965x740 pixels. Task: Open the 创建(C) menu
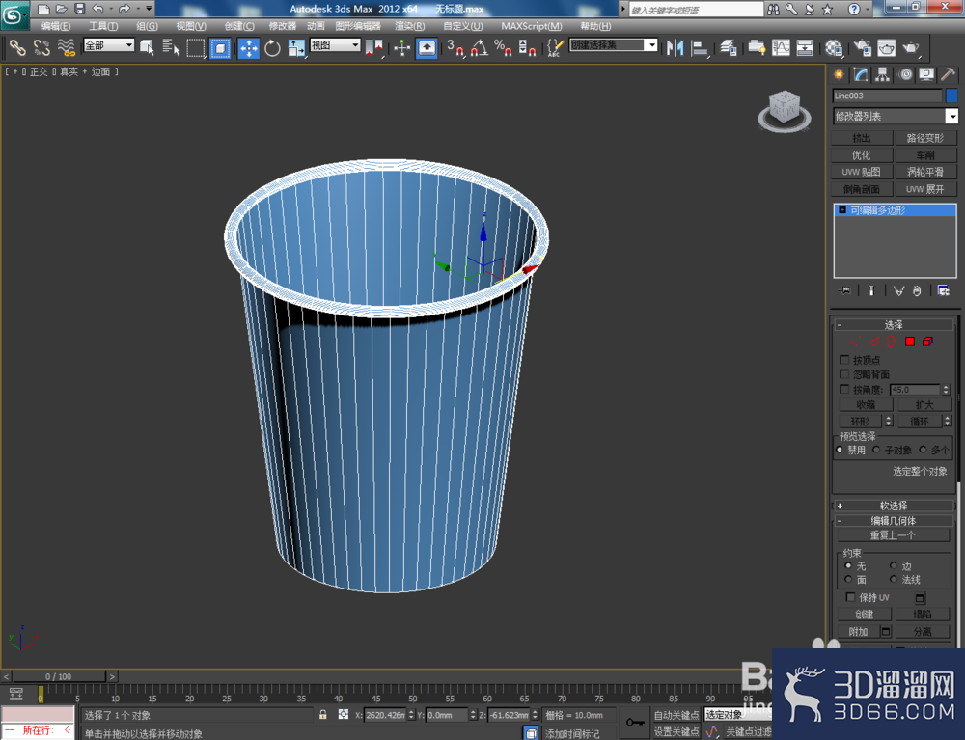click(239, 26)
